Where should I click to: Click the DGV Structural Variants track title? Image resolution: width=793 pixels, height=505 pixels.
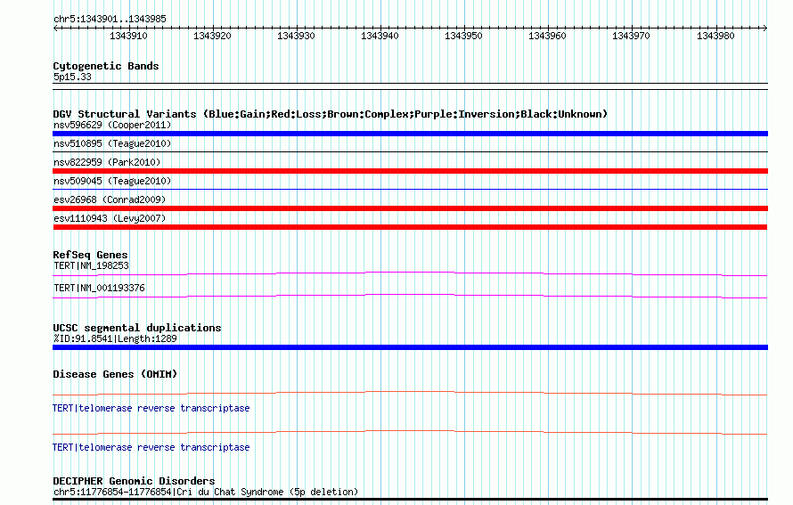[331, 114]
